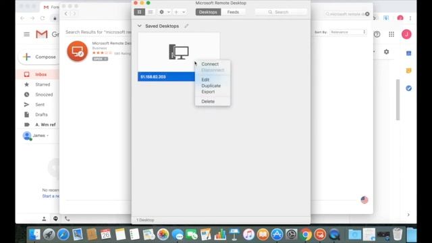The height and width of the screenshot is (243, 432).
Task: Open Calendar from the Dock
Action: point(106,234)
